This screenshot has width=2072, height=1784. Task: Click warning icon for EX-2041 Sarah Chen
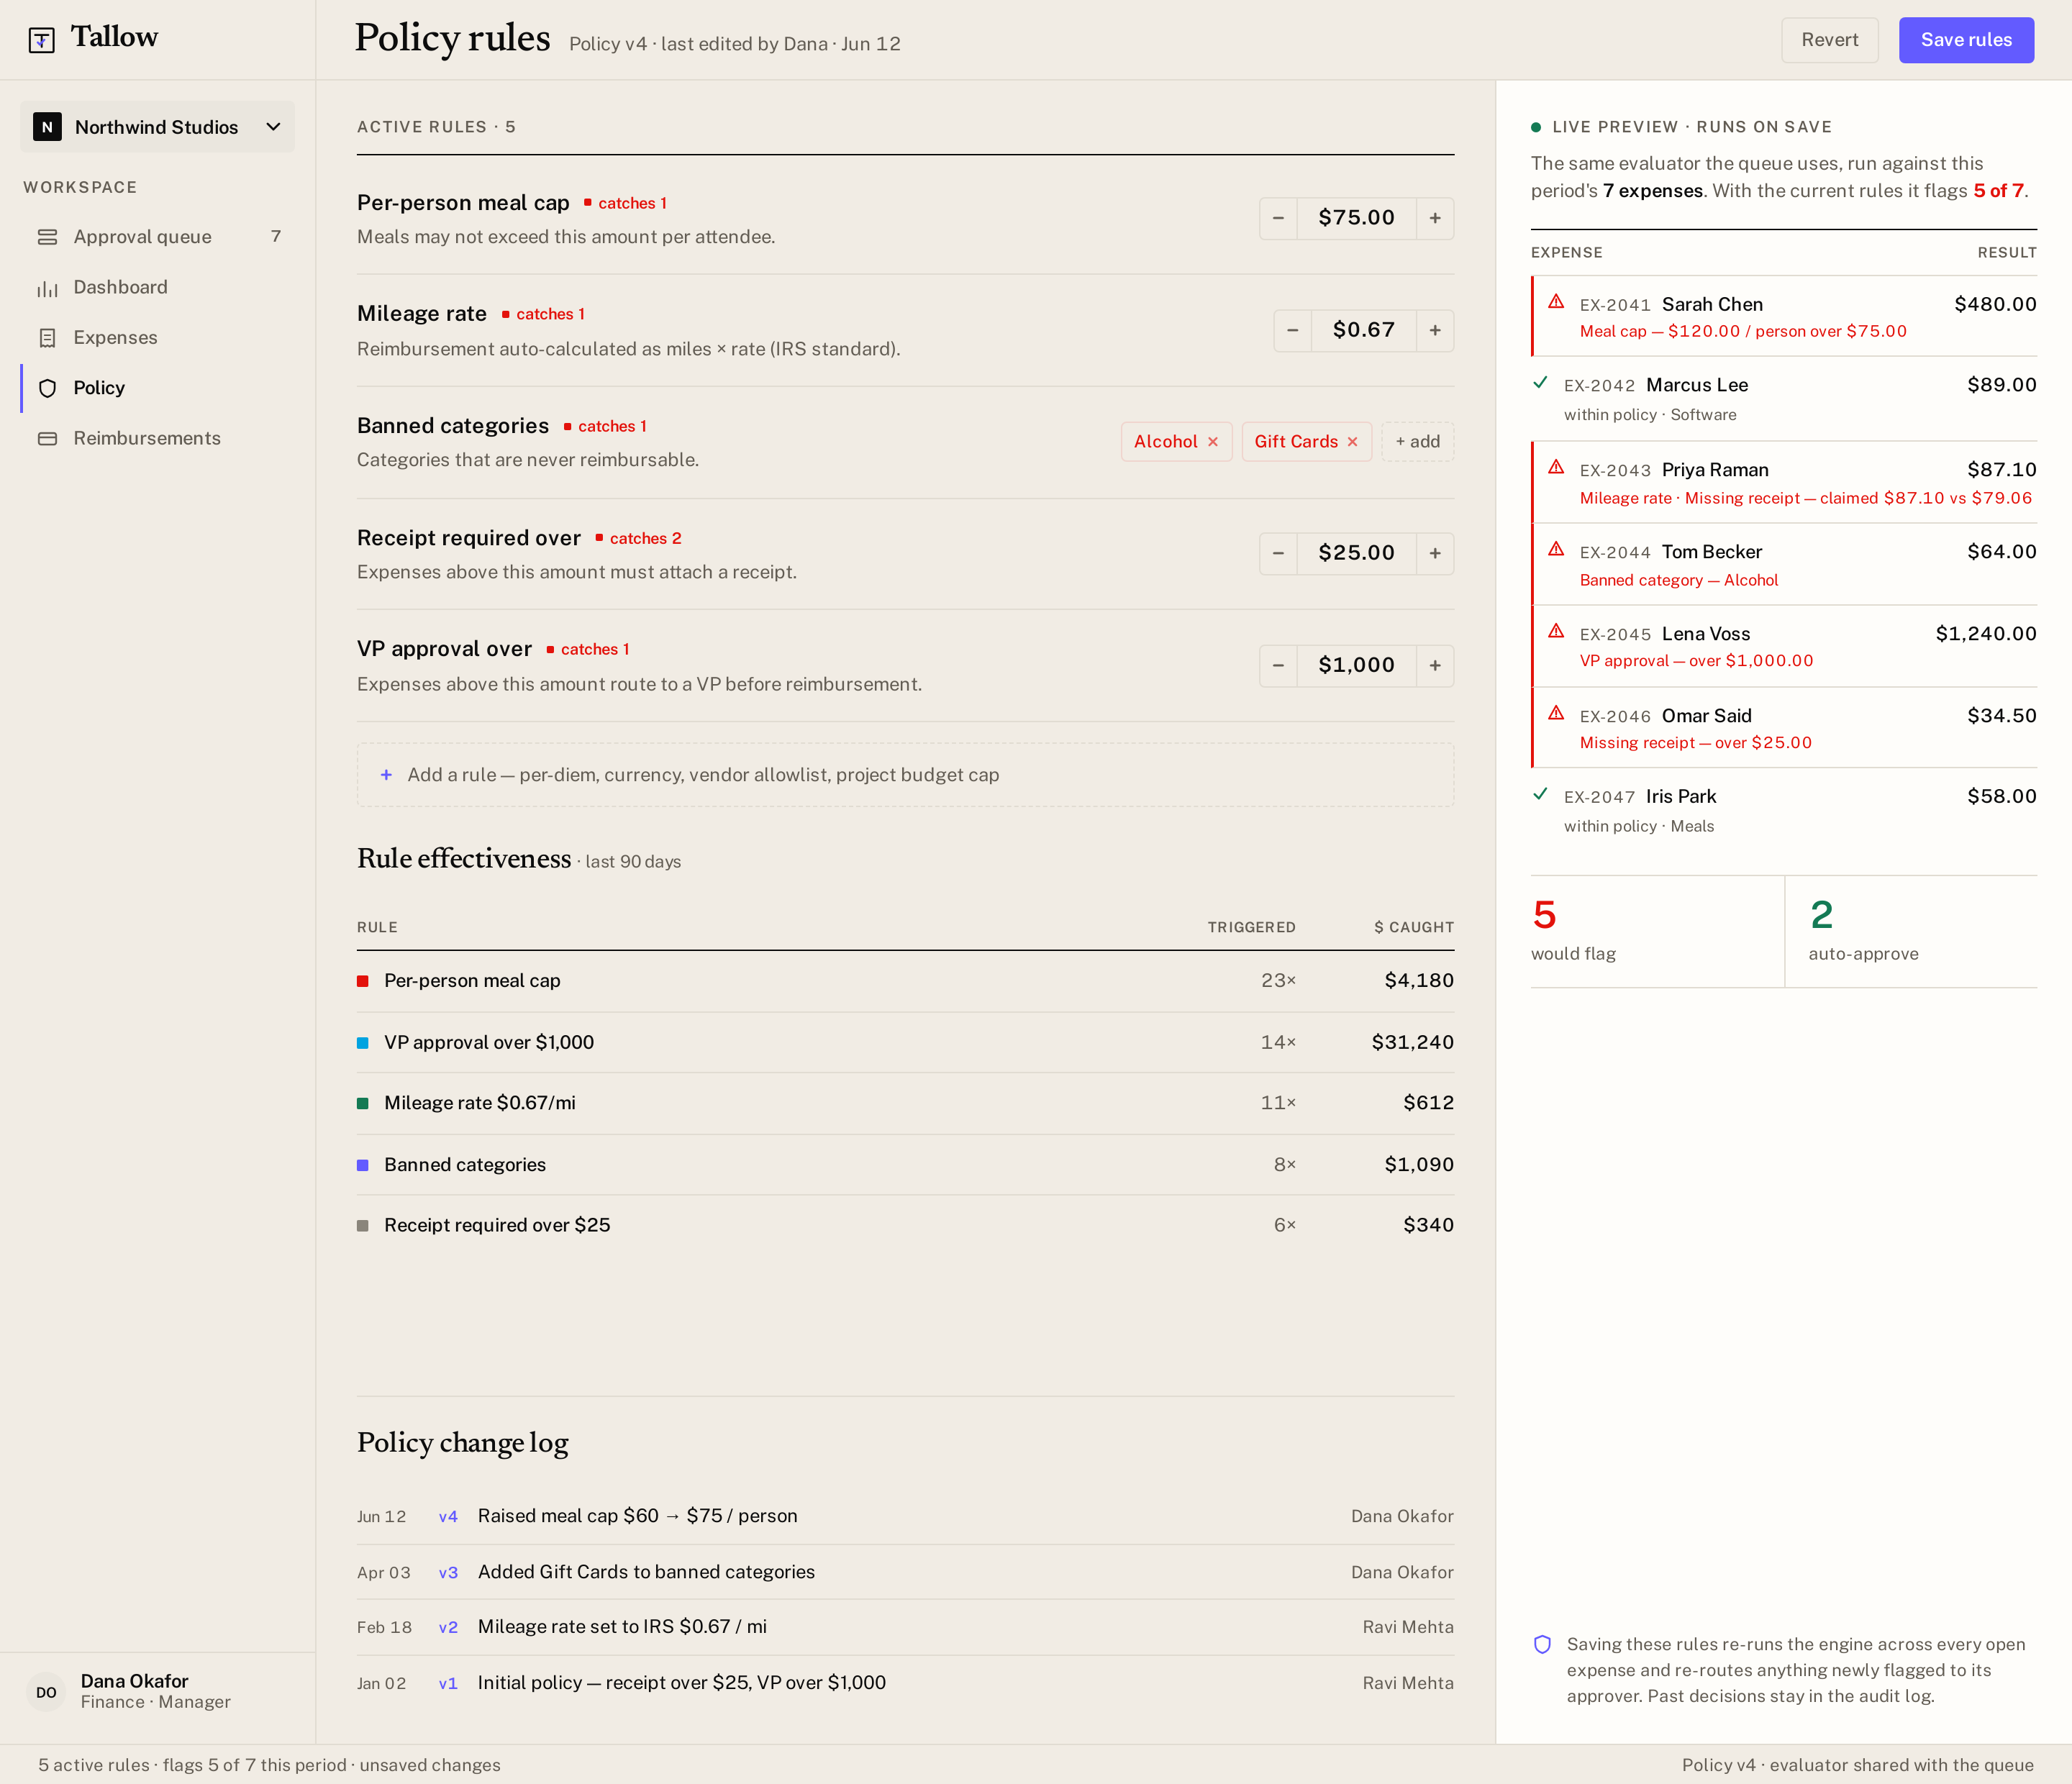(x=1556, y=302)
